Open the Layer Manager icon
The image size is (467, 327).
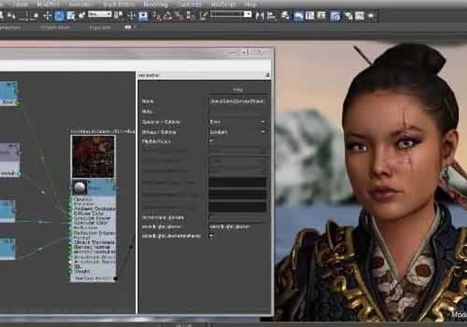click(x=285, y=16)
